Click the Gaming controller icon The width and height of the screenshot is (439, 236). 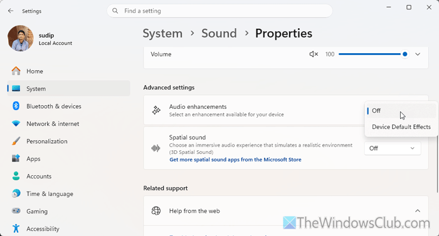[x=16, y=211]
